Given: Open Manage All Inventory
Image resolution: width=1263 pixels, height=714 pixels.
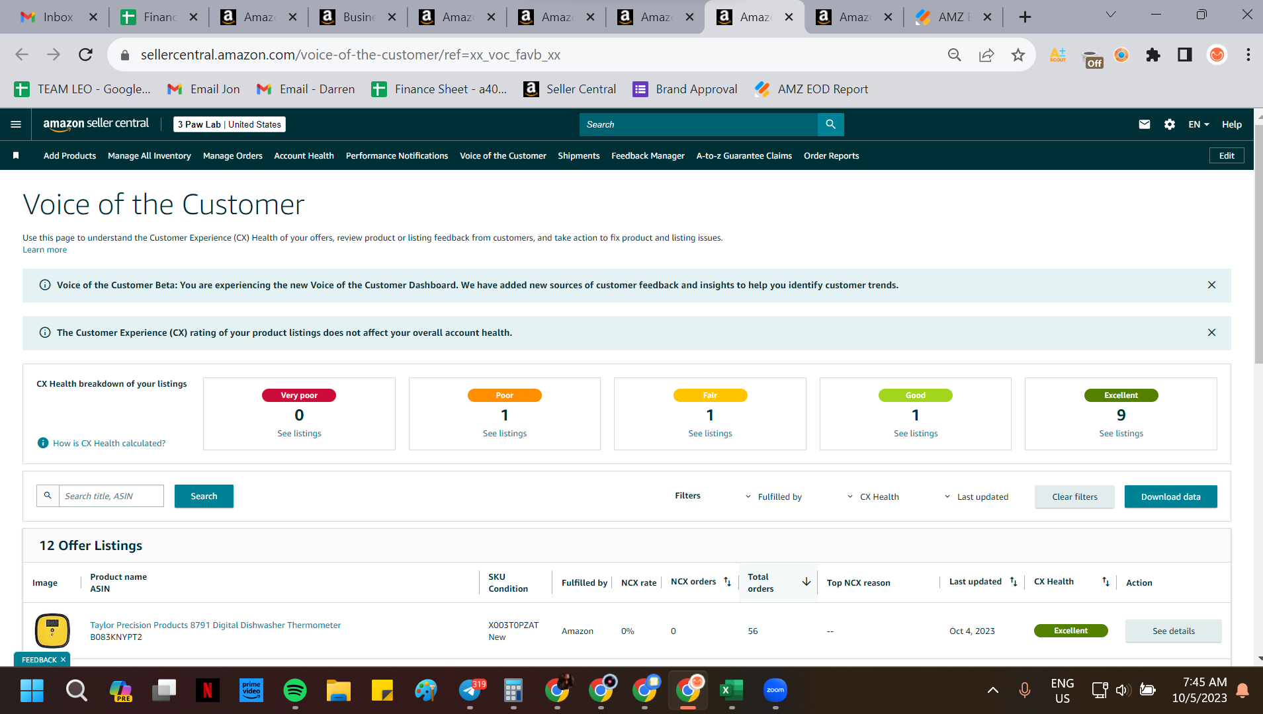Looking at the screenshot, I should [x=149, y=155].
